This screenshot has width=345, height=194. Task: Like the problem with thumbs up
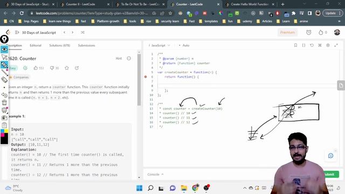pyautogui.click(x=38, y=68)
